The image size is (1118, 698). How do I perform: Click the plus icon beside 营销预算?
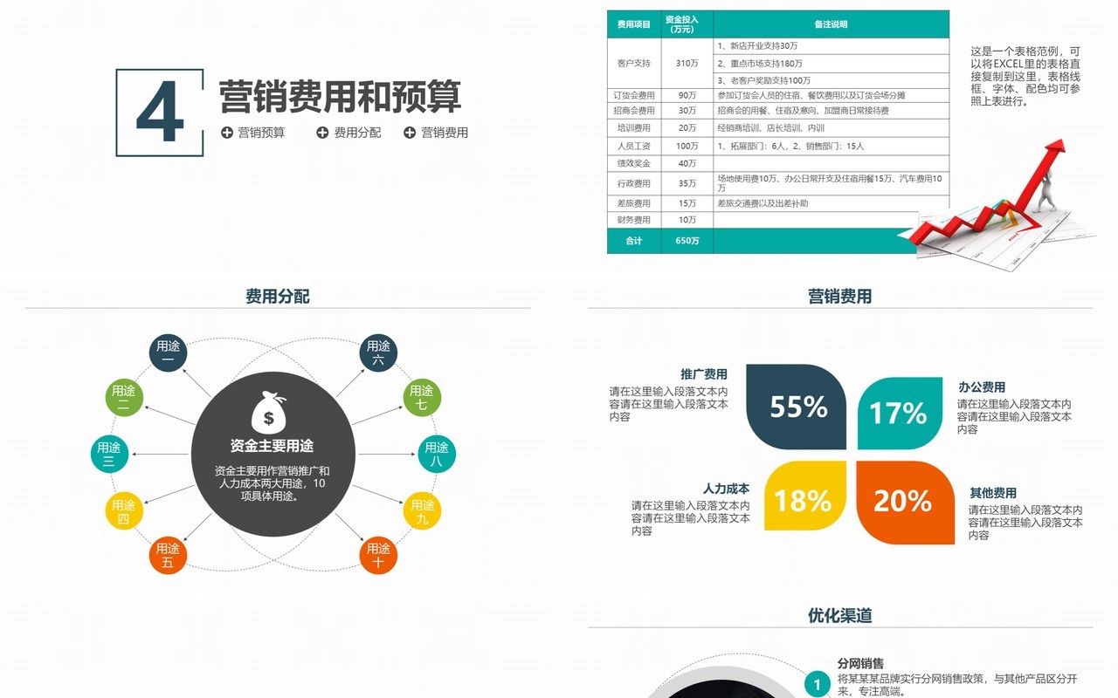tap(227, 133)
